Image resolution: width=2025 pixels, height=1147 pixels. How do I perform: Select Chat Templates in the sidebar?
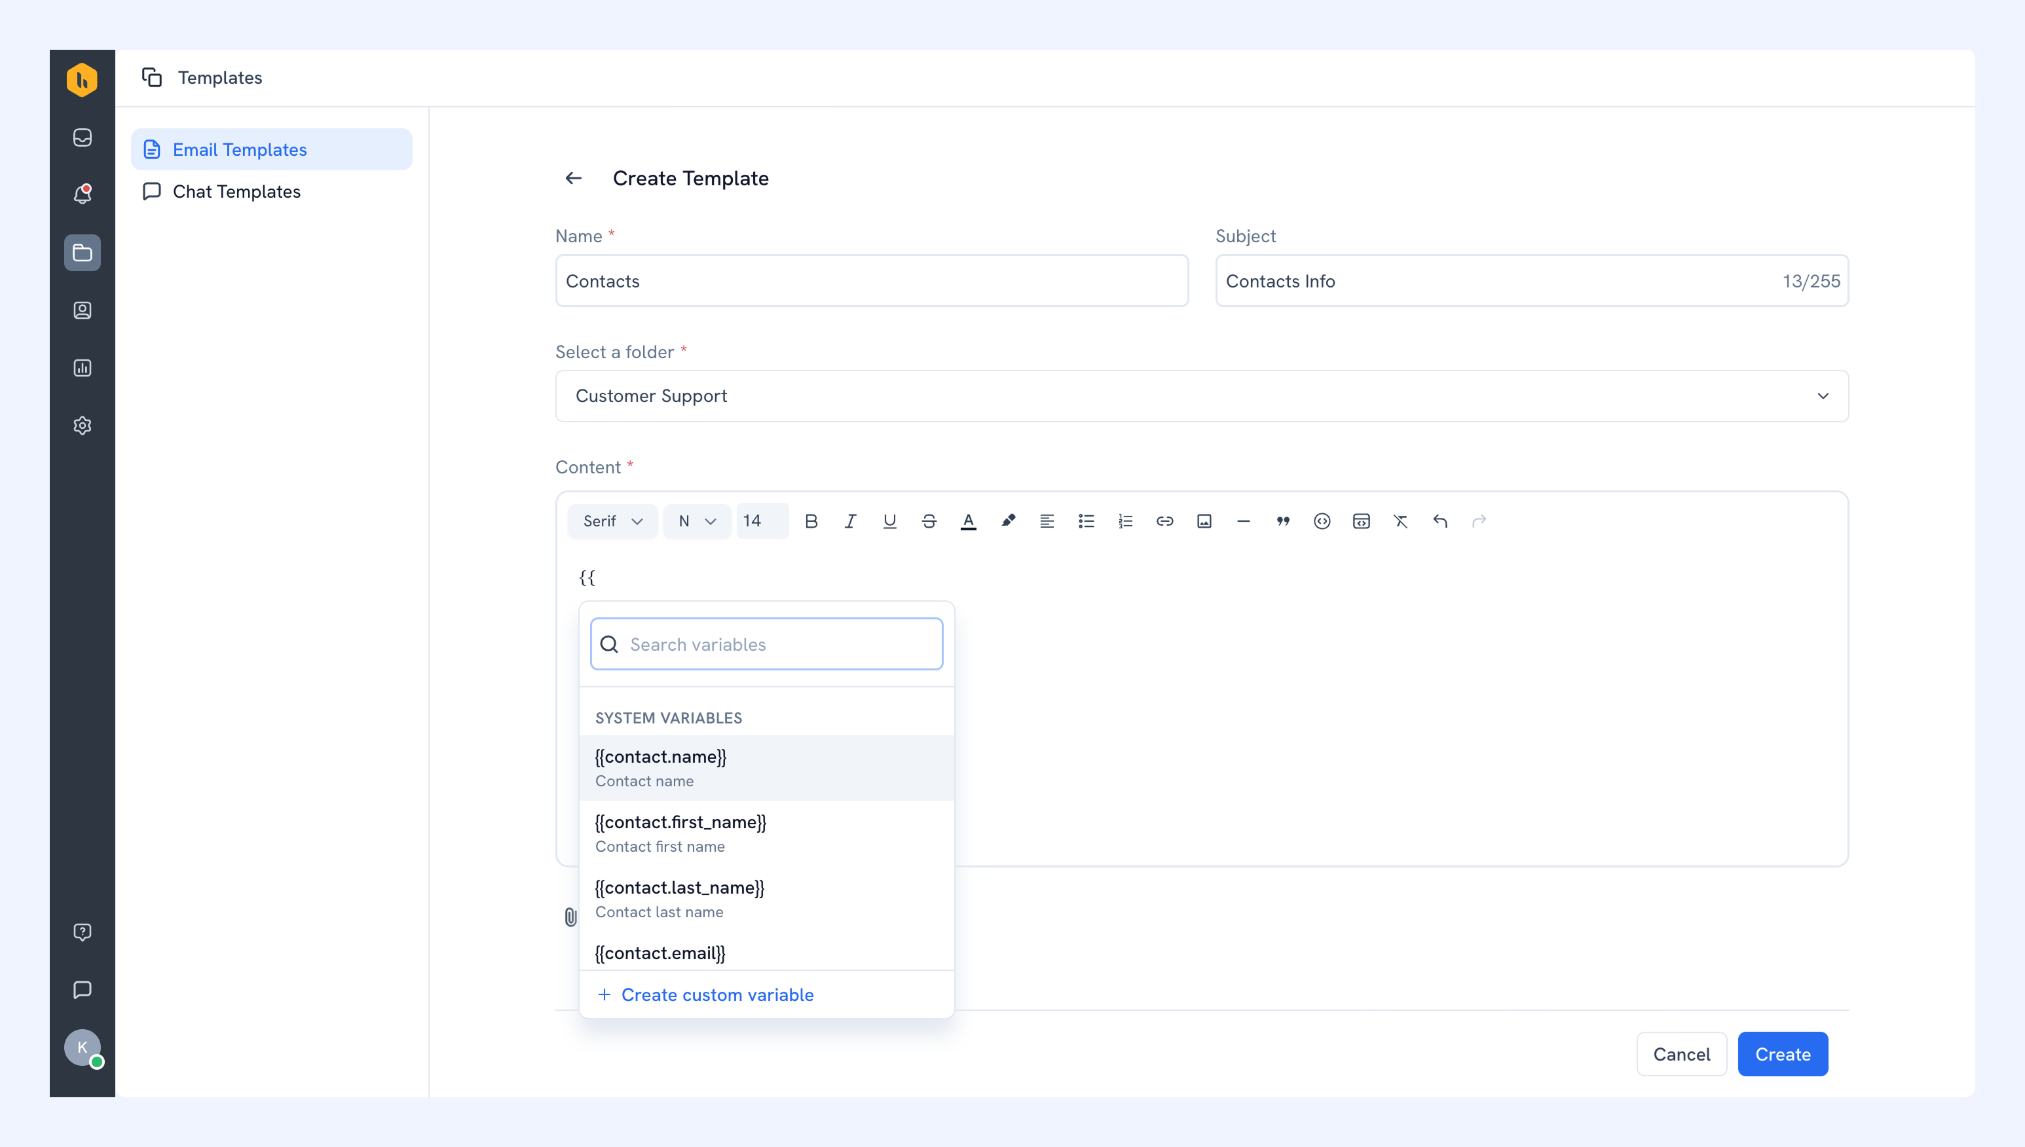(x=271, y=191)
